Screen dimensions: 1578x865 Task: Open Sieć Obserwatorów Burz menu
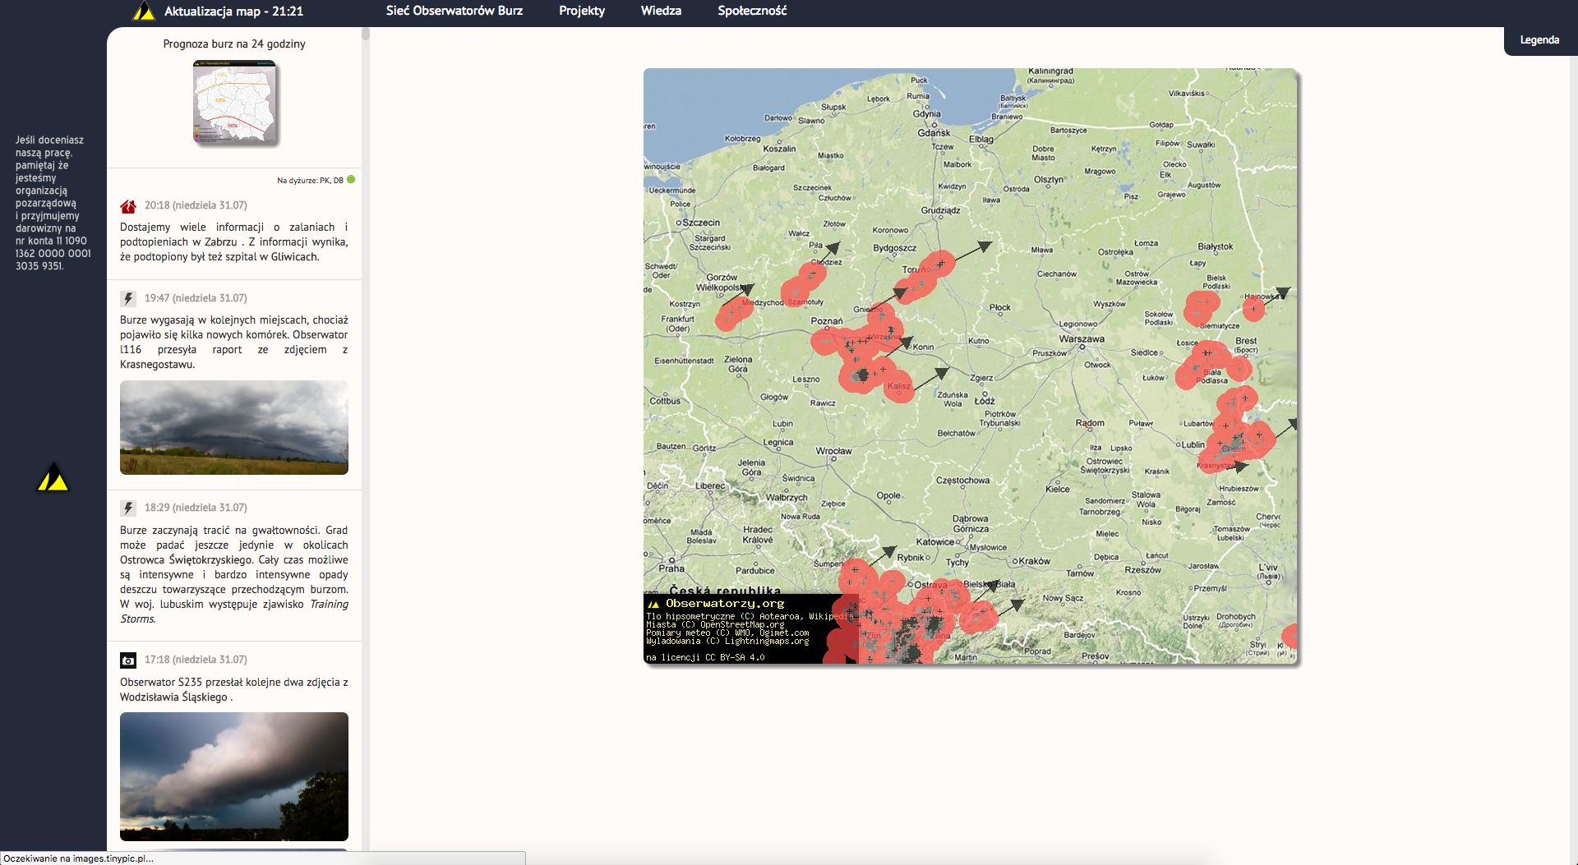coord(454,11)
